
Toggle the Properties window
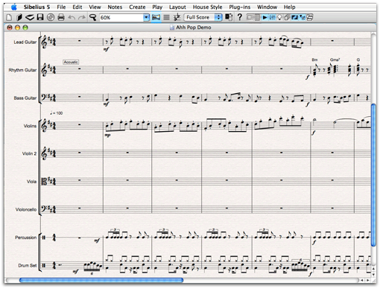(303, 17)
